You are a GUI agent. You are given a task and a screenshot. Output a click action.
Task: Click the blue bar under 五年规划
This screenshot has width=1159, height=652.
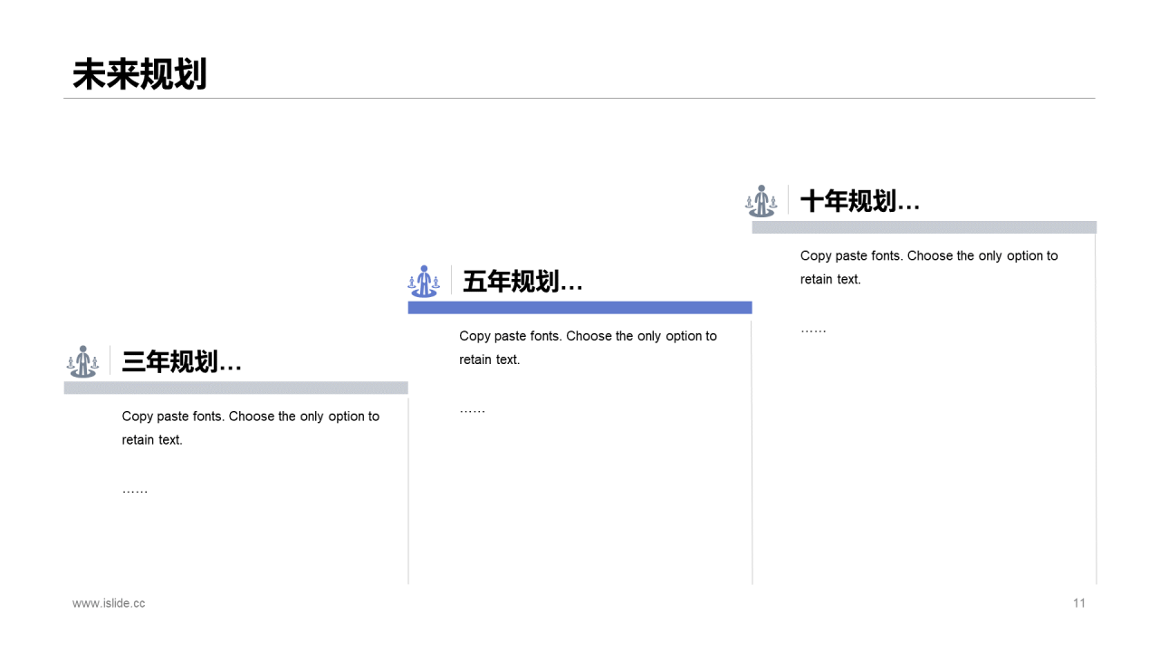tap(579, 308)
